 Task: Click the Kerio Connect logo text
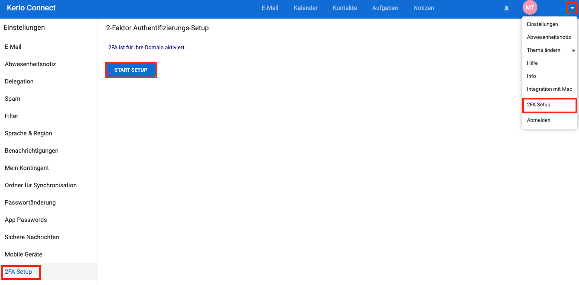(31, 8)
